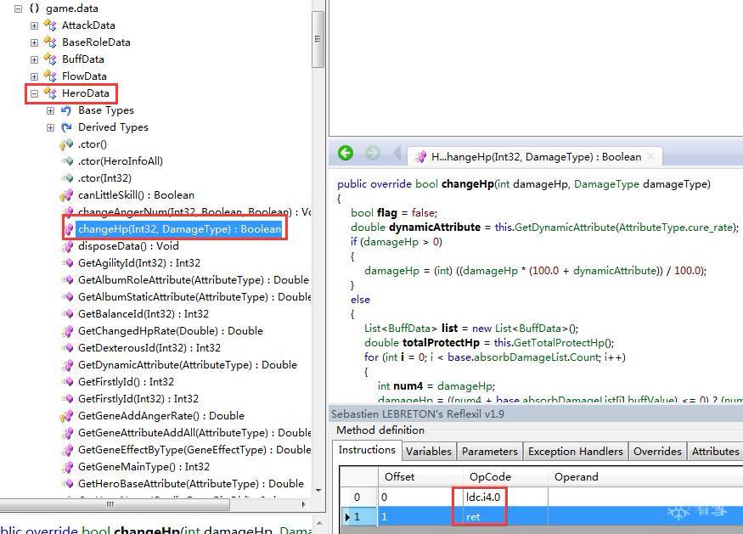Image resolution: width=743 pixels, height=534 pixels.
Task: Select GetDynamicAttribute method node
Action: [188, 365]
